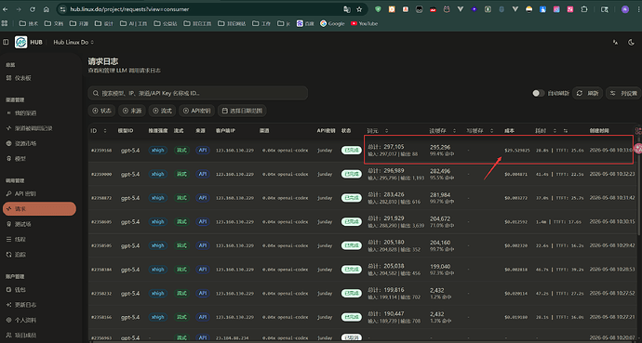642x343 pixels.
Task: Reload the page with browser reload icon
Action: pyautogui.click(x=33, y=9)
